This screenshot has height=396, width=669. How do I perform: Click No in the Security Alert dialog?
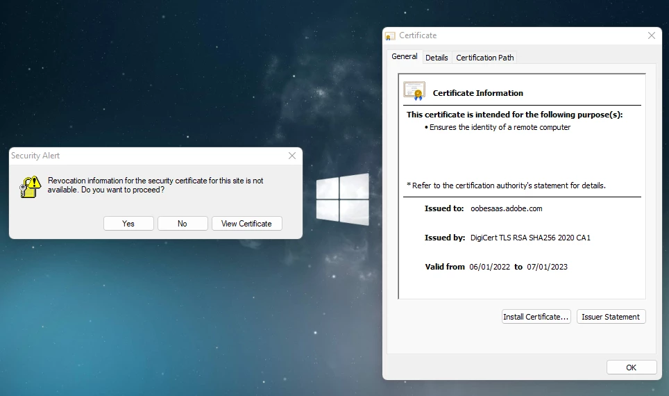coord(183,224)
